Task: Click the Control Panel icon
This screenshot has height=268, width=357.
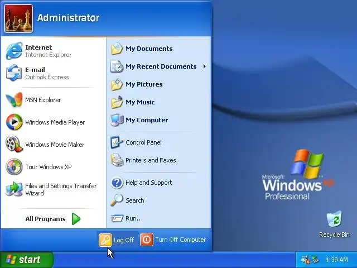Action: (117, 142)
